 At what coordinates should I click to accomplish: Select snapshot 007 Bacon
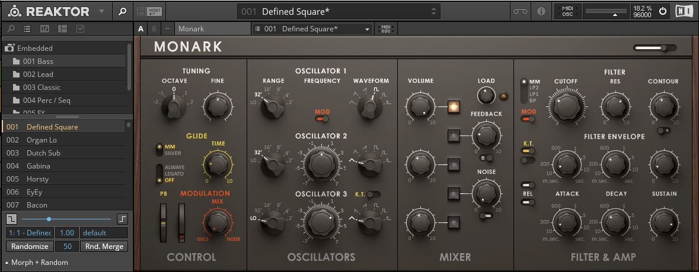[x=63, y=205]
